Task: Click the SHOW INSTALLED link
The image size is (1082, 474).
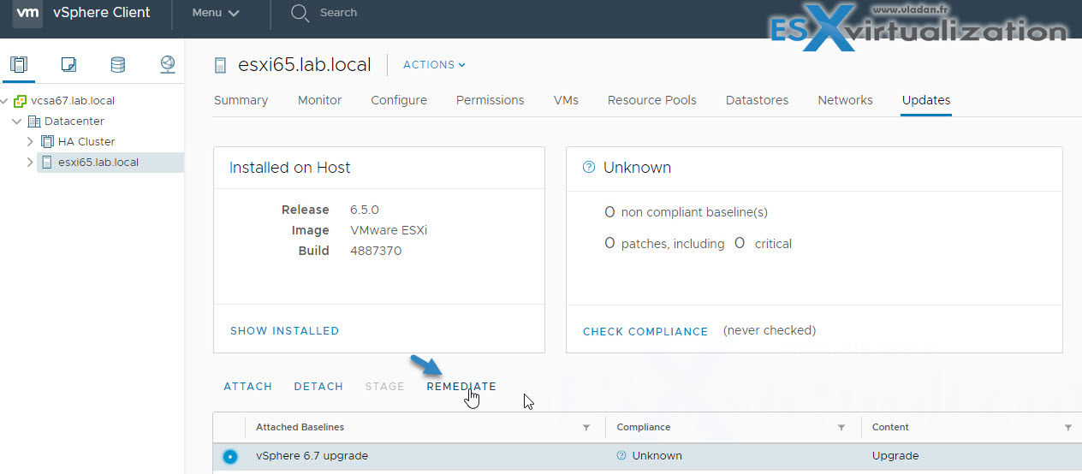Action: click(x=284, y=330)
